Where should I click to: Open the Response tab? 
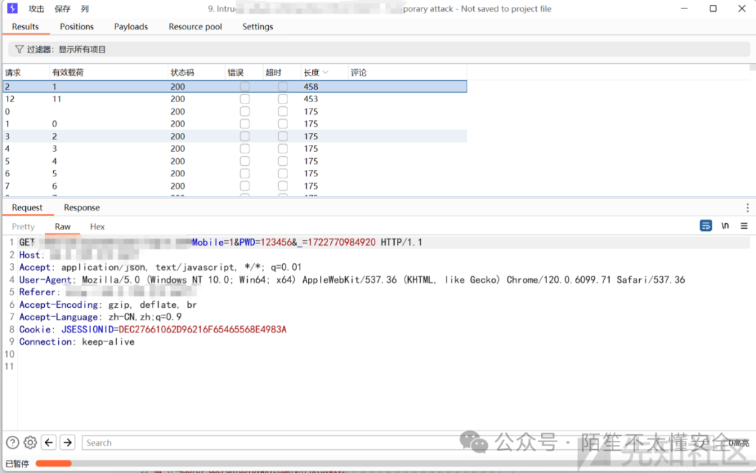tap(81, 207)
